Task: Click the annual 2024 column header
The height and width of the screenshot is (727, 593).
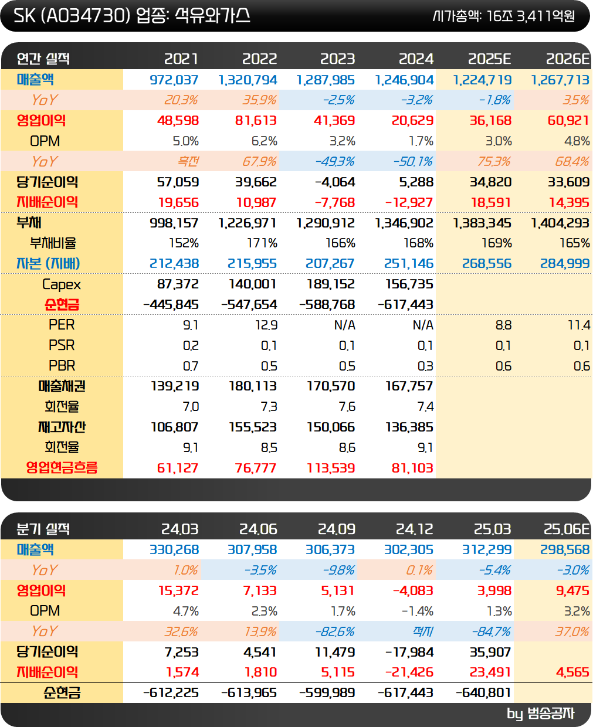Action: tap(416, 59)
